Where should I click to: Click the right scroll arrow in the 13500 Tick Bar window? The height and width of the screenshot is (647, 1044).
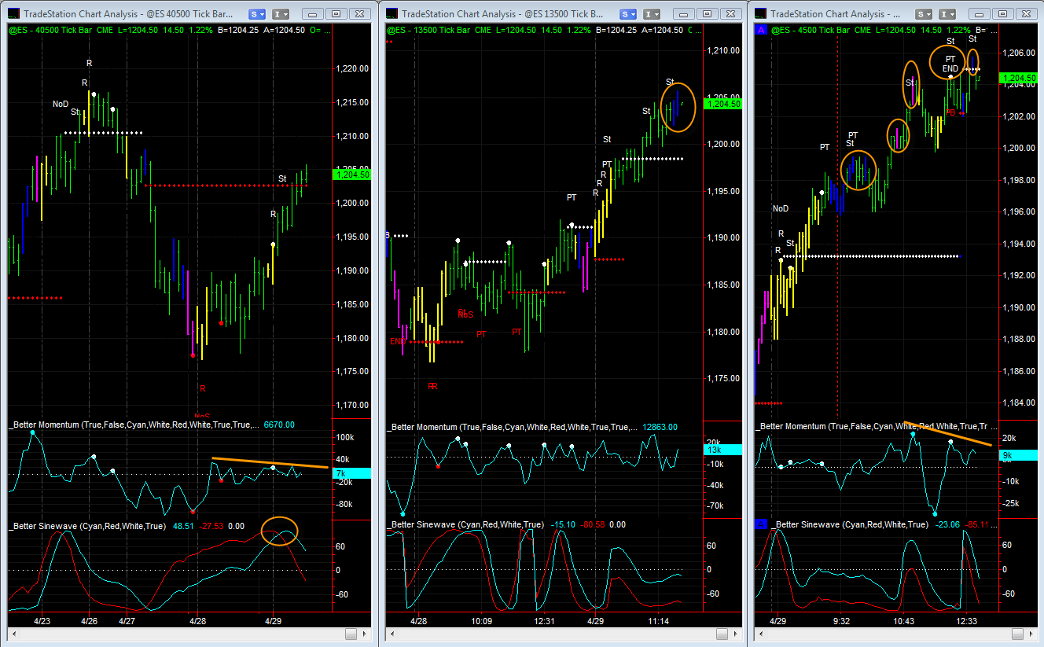(735, 634)
